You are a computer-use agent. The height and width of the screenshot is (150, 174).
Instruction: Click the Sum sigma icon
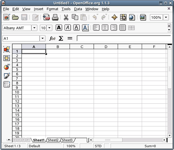[x=61, y=38]
